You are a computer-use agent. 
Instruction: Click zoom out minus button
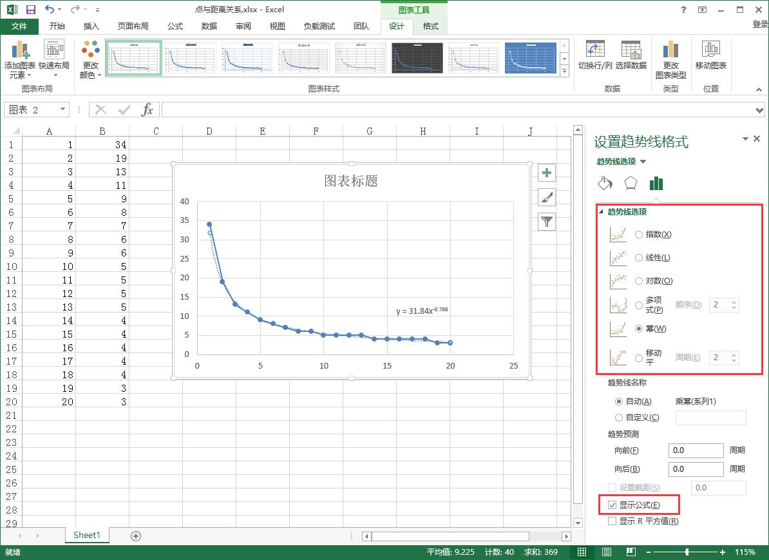coord(649,552)
